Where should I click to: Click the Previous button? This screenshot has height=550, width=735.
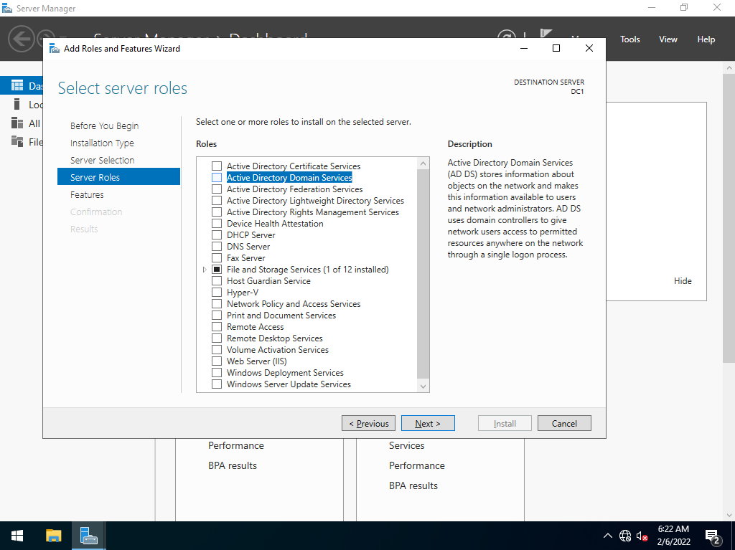point(368,423)
